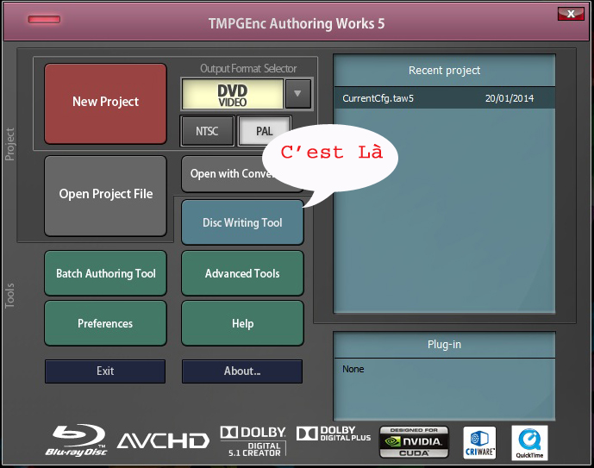
Task: Click the CRIWARE logo
Action: point(479,443)
